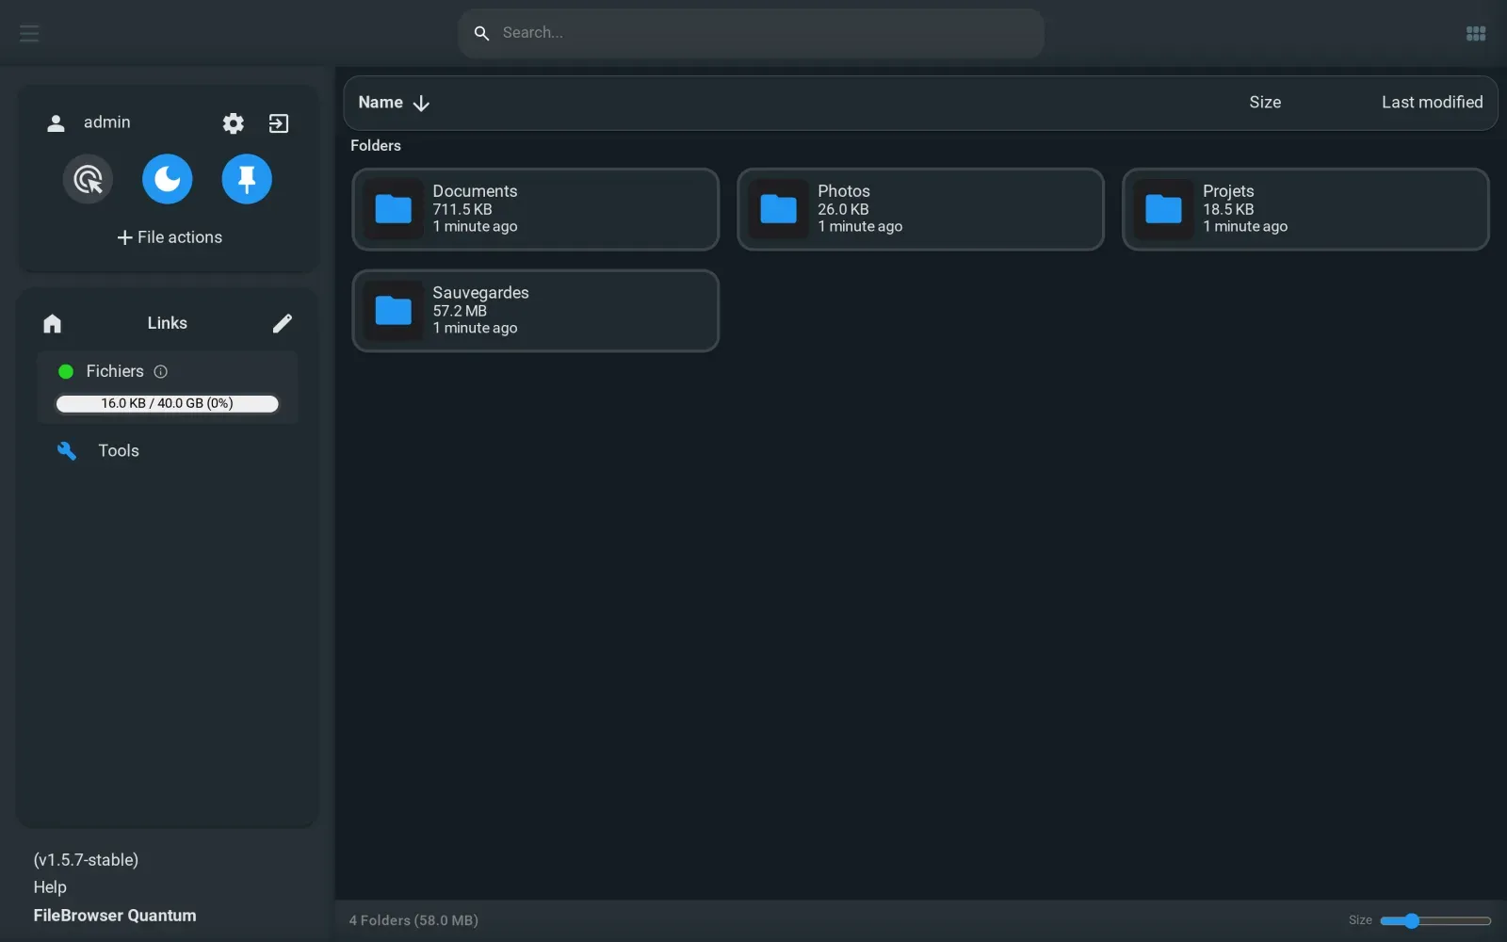This screenshot has height=942, width=1507.
Task: Sort by Size column header
Action: coord(1265,103)
